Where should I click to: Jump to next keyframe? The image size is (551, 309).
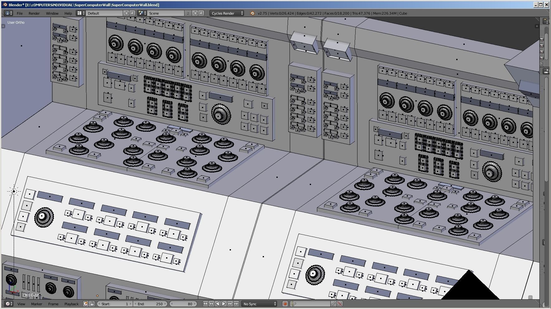click(x=230, y=304)
